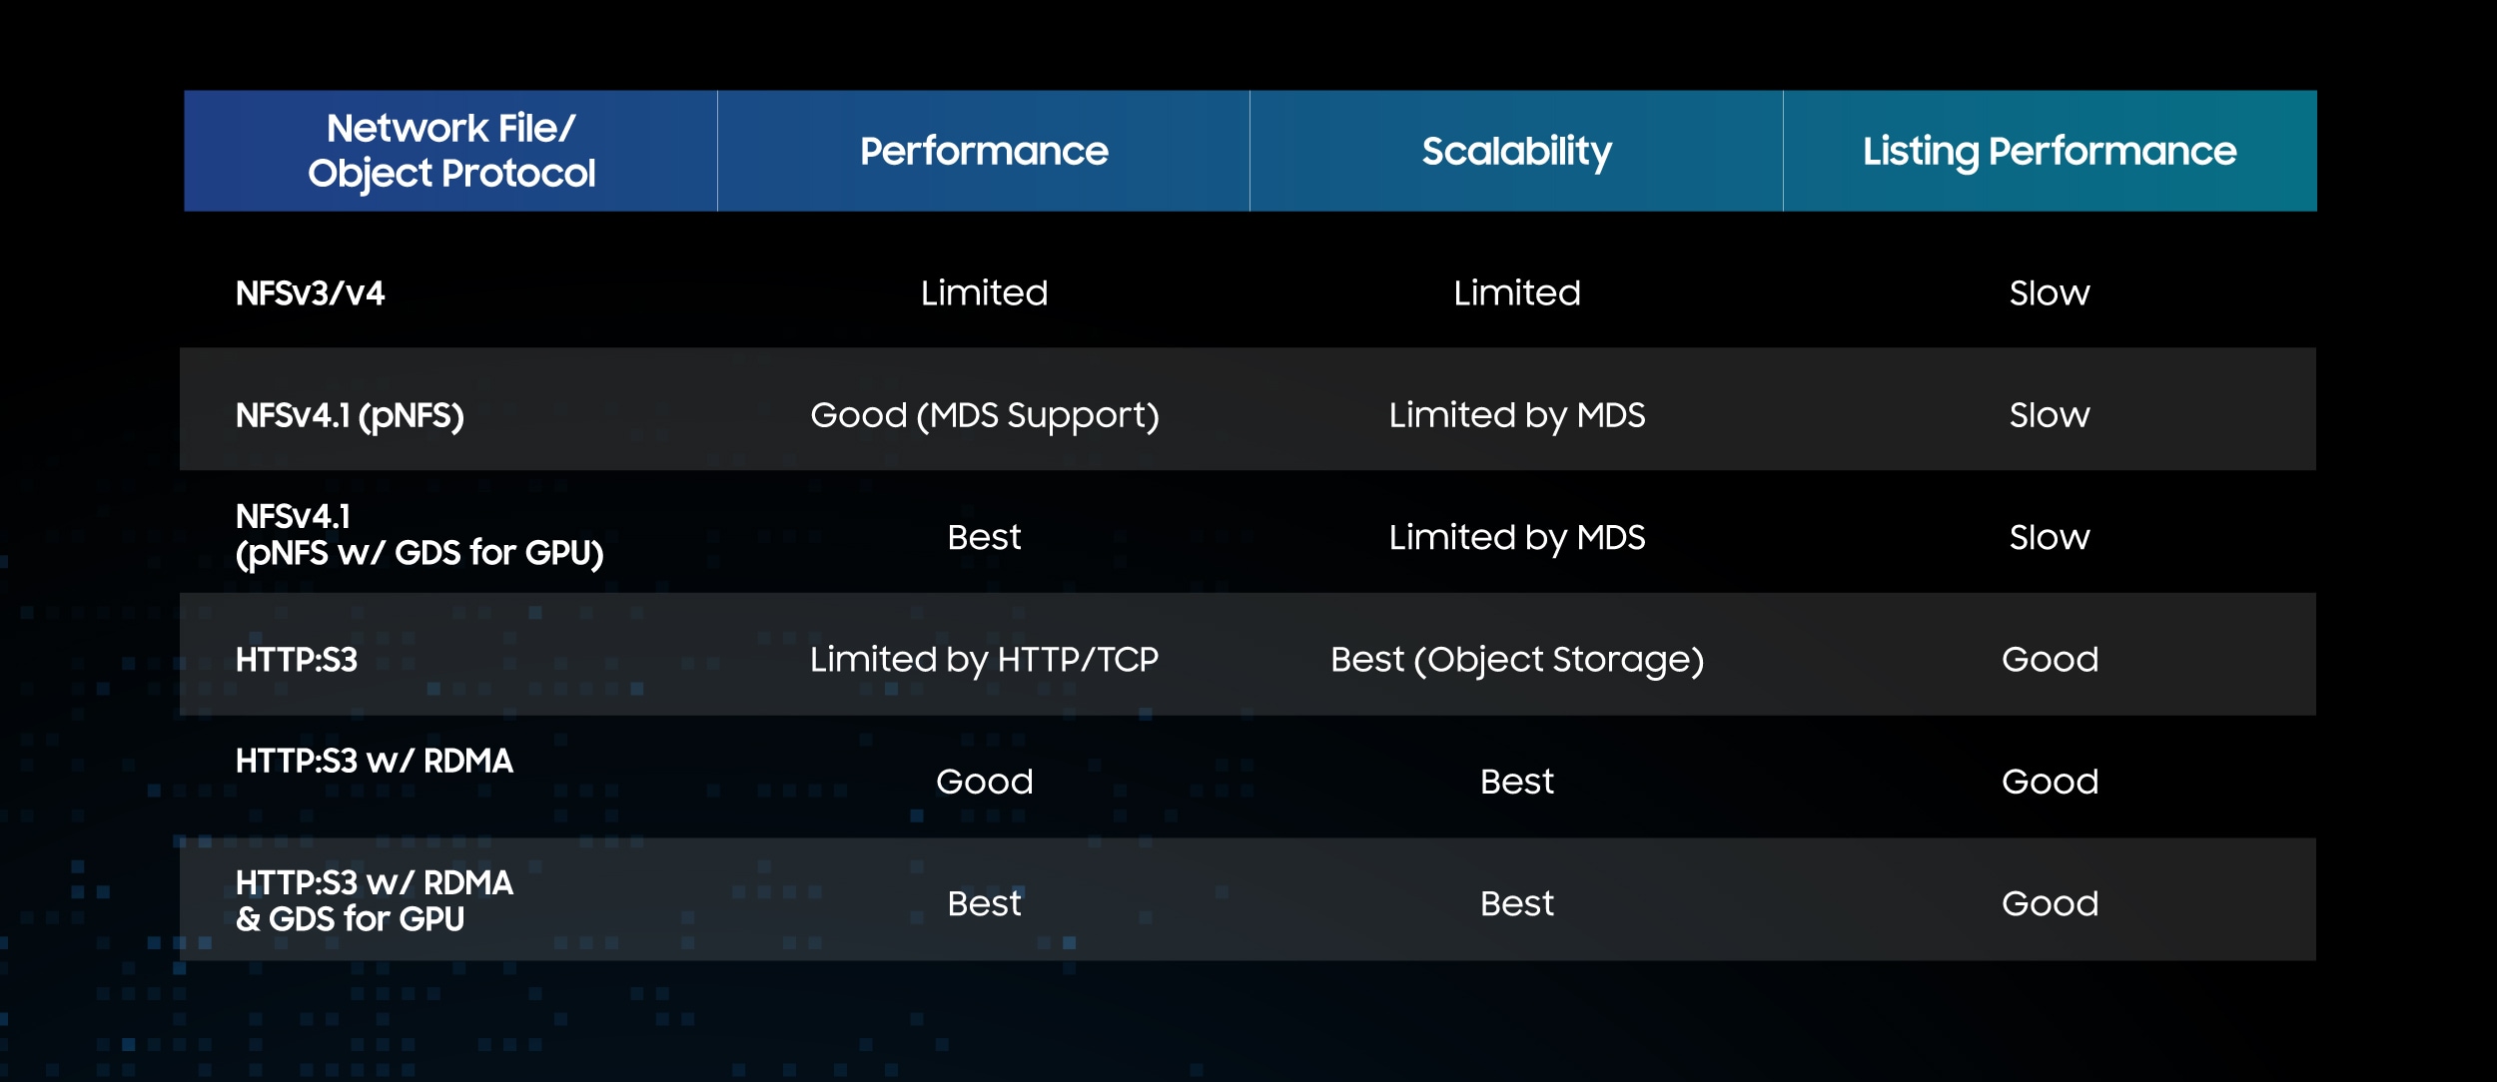Select the Limited by HTTP/TCP cell
2497x1082 pixels.
984,660
